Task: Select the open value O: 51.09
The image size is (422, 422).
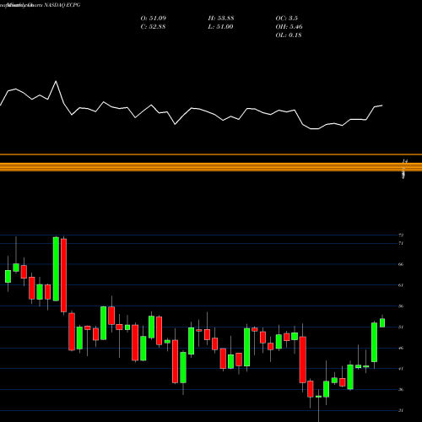Action: click(x=154, y=18)
